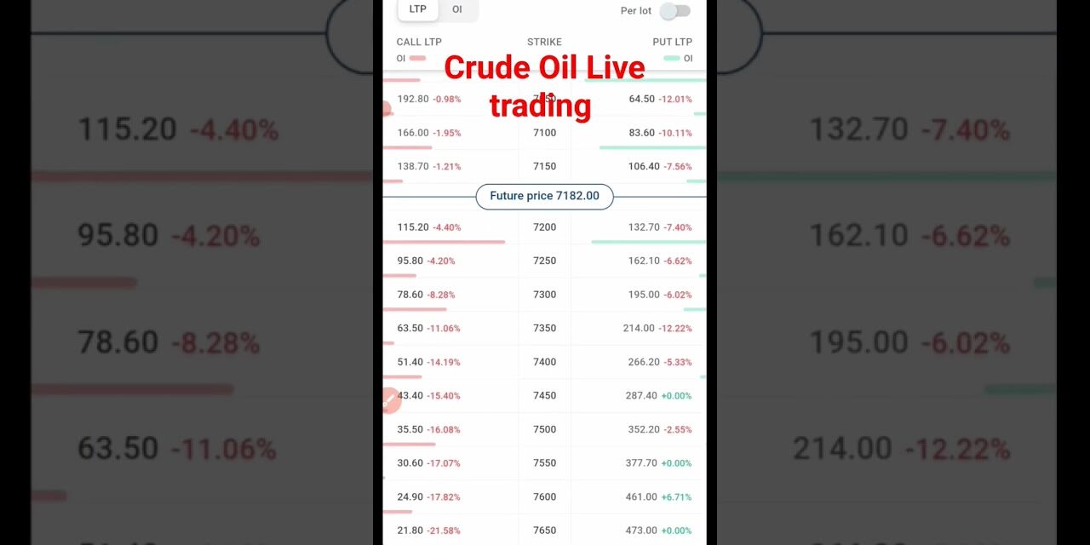The width and height of the screenshot is (1090, 545).
Task: Click the green put OI legend swatch
Action: tap(672, 59)
